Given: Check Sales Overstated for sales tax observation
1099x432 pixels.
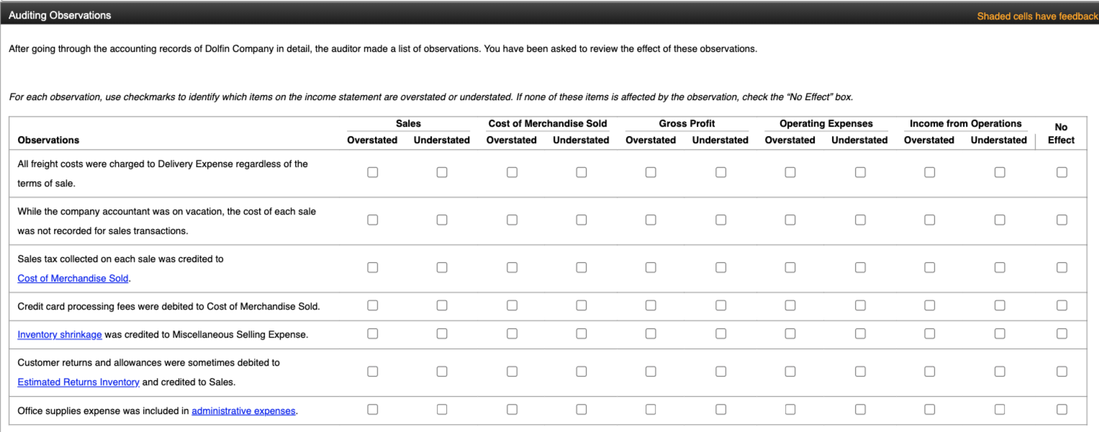Looking at the screenshot, I should point(372,267).
